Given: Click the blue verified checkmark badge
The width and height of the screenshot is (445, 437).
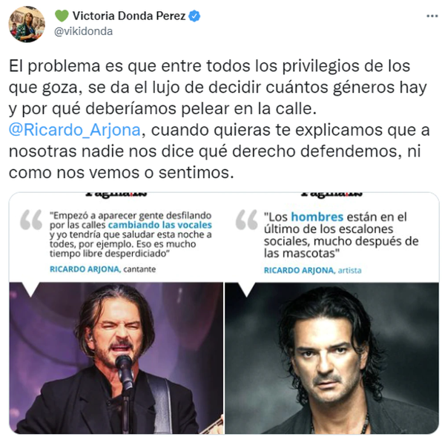Looking at the screenshot, I should click(x=194, y=16).
